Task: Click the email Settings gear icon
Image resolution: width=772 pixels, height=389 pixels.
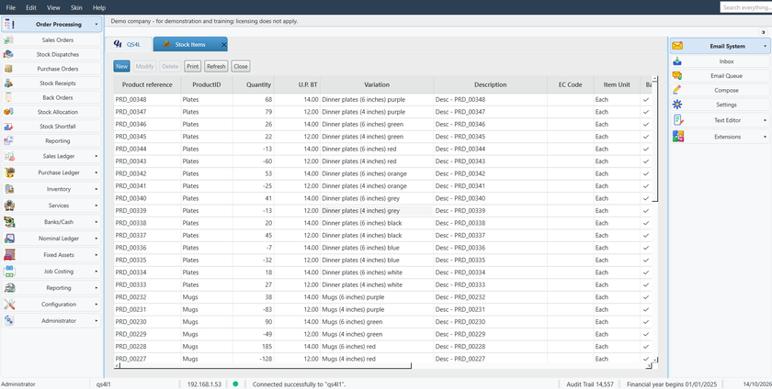Action: coord(677,105)
